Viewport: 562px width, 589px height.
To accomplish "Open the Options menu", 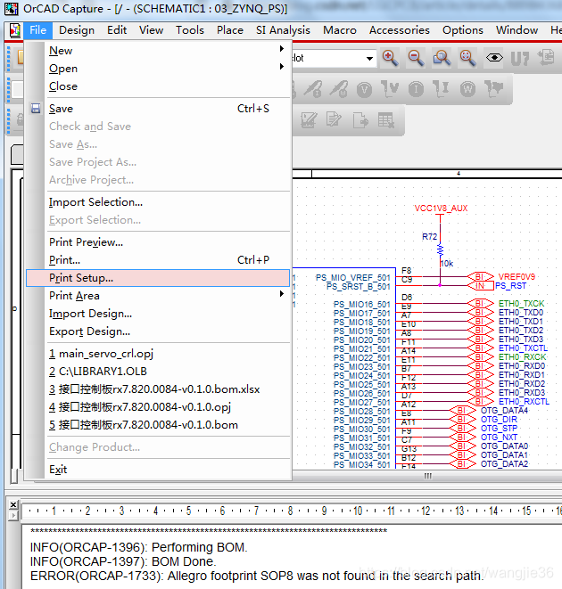I will [x=463, y=30].
